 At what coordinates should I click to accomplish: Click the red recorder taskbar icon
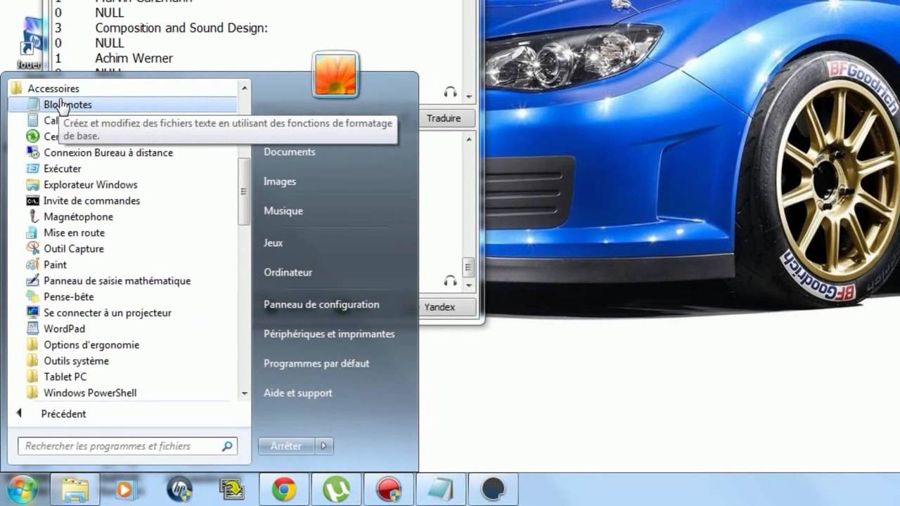pos(389,489)
